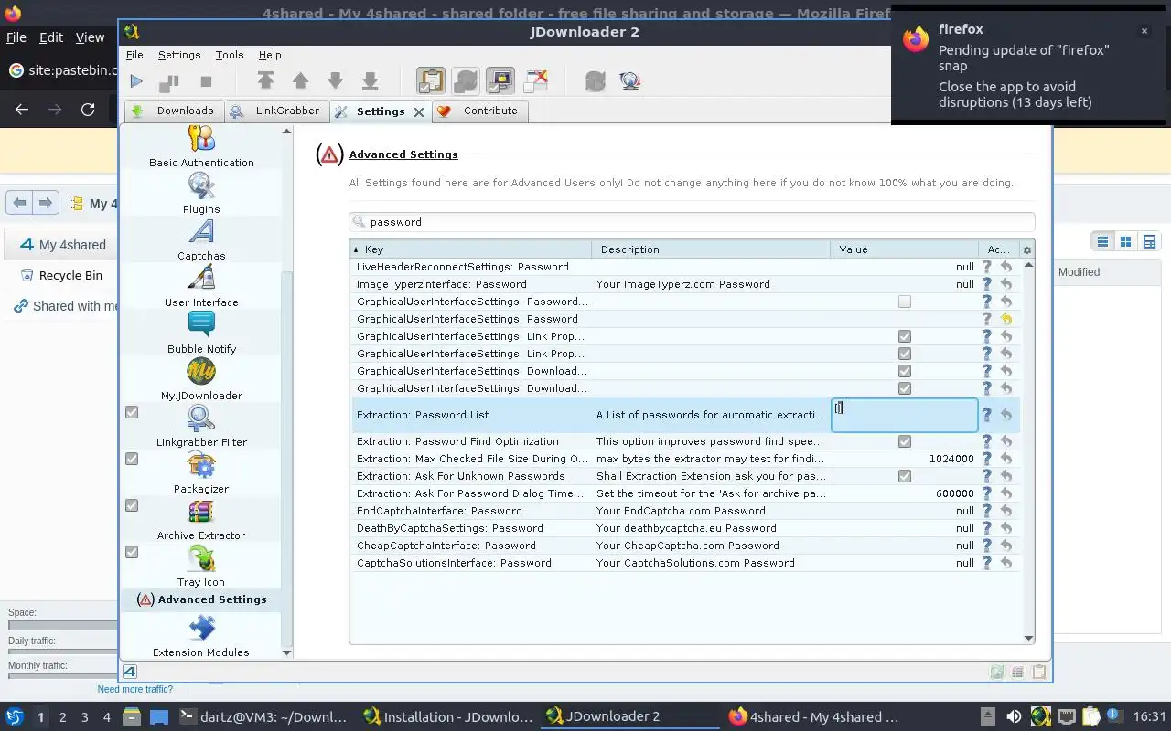Toggle clipboard observer toolbar icon
This screenshot has height=731, width=1171.
click(x=430, y=81)
